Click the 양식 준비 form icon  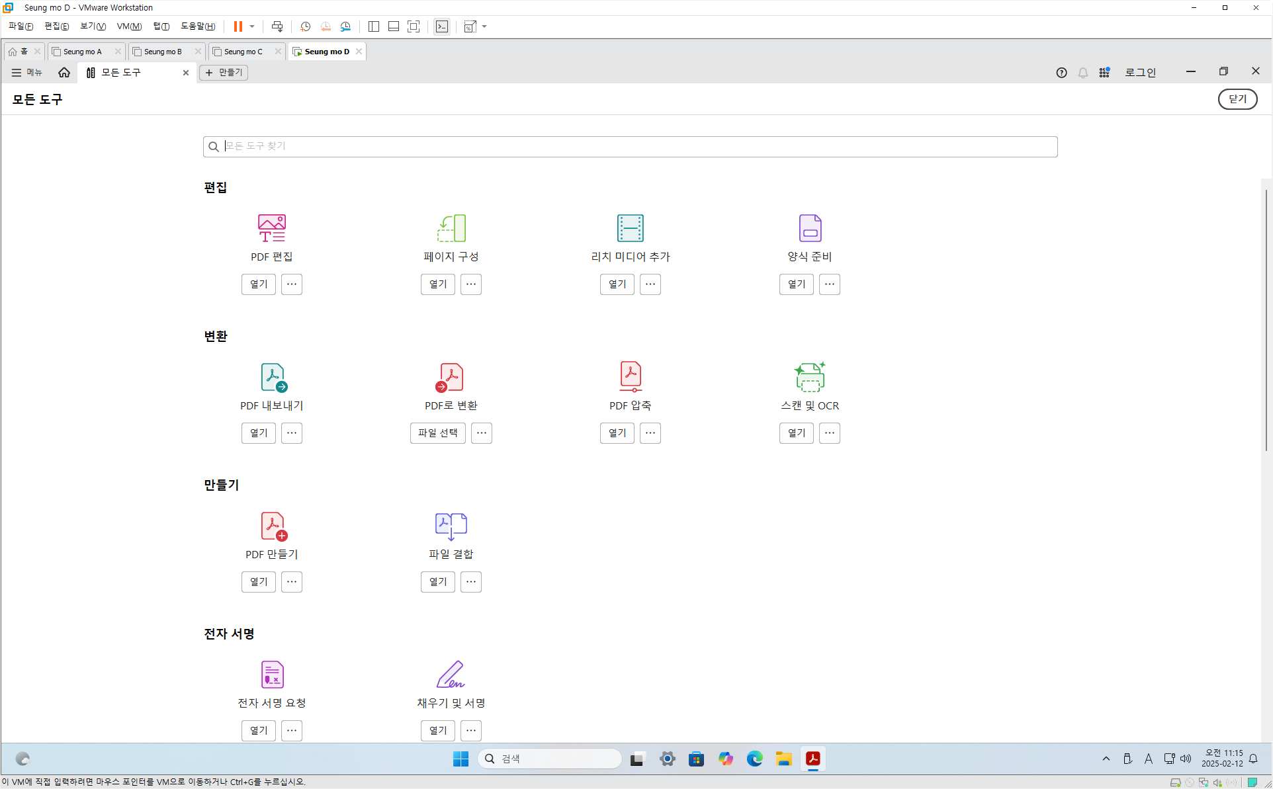[810, 228]
